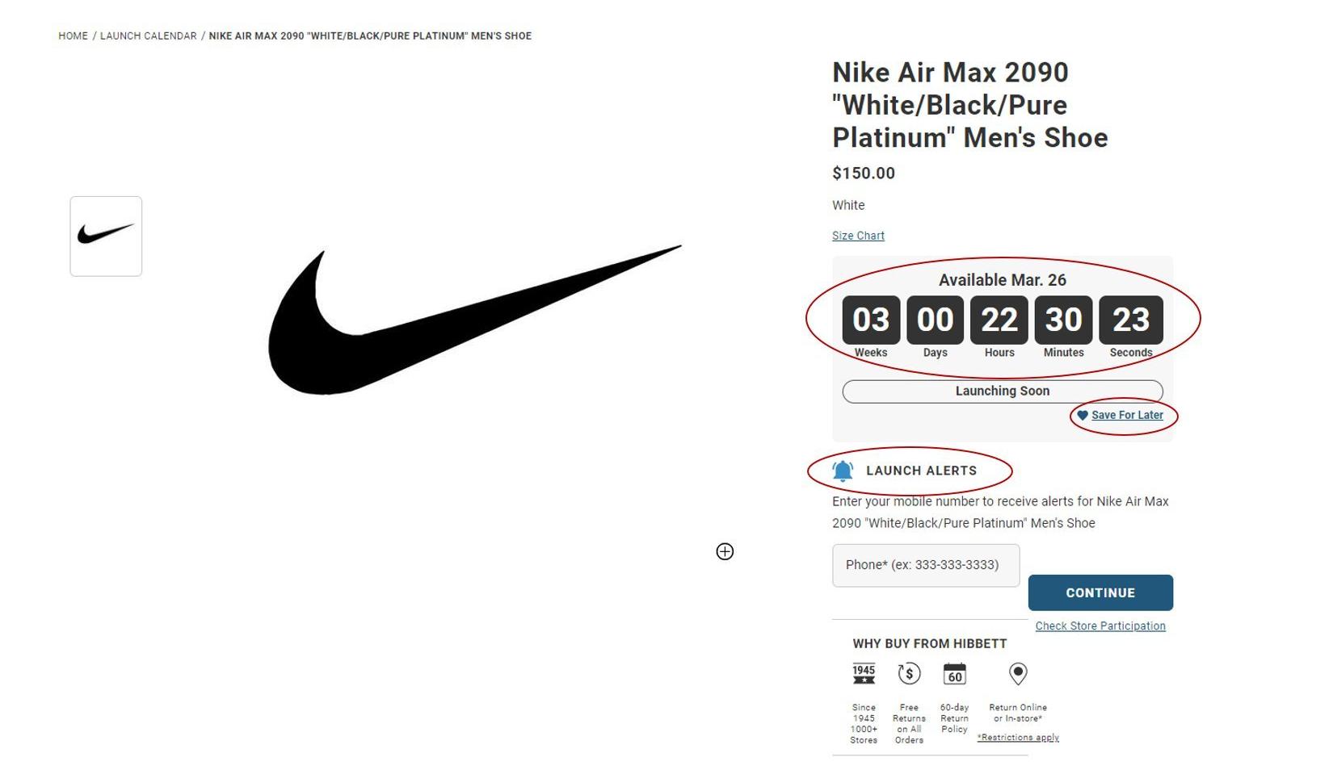
Task: Click the Restrictions apply link
Action: [1018, 738]
